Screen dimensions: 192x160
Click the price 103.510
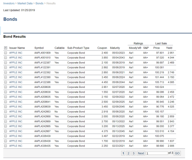[159, 131]
